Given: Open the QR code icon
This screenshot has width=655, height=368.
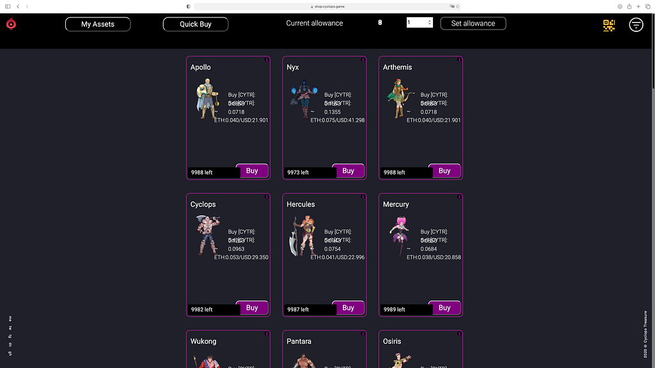Looking at the screenshot, I should click(x=609, y=26).
